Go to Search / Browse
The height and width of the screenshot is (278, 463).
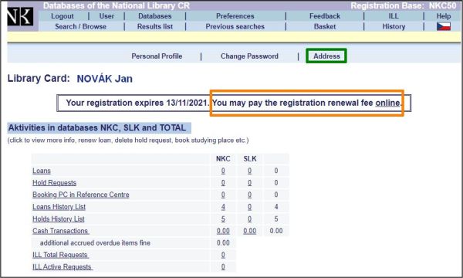click(80, 26)
